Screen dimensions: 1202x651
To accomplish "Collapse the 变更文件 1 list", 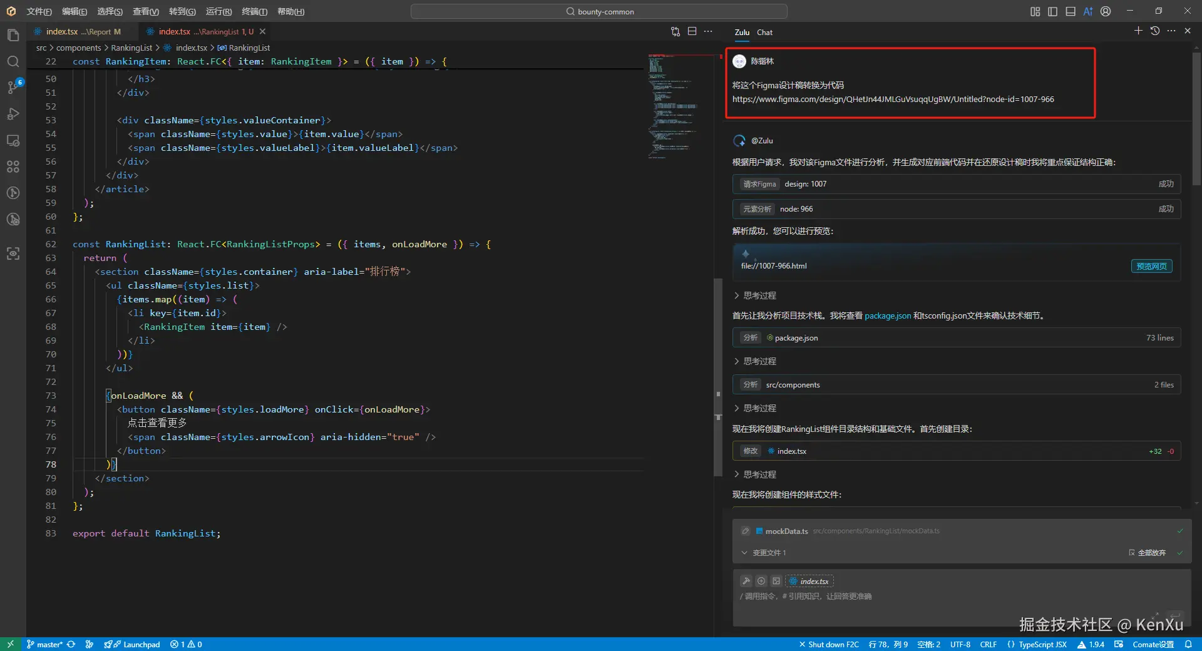I will coord(744,553).
